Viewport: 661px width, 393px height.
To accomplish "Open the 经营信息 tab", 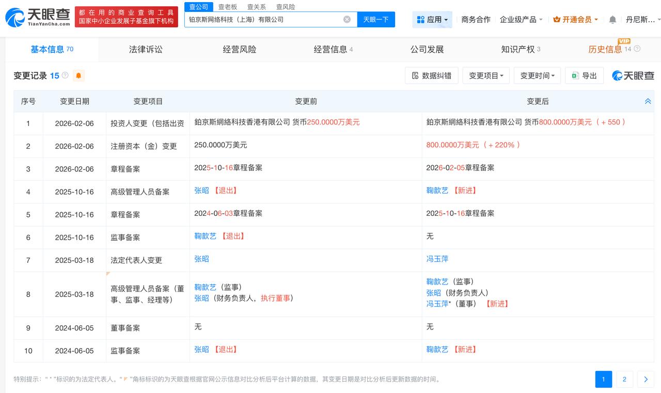I will pos(333,50).
